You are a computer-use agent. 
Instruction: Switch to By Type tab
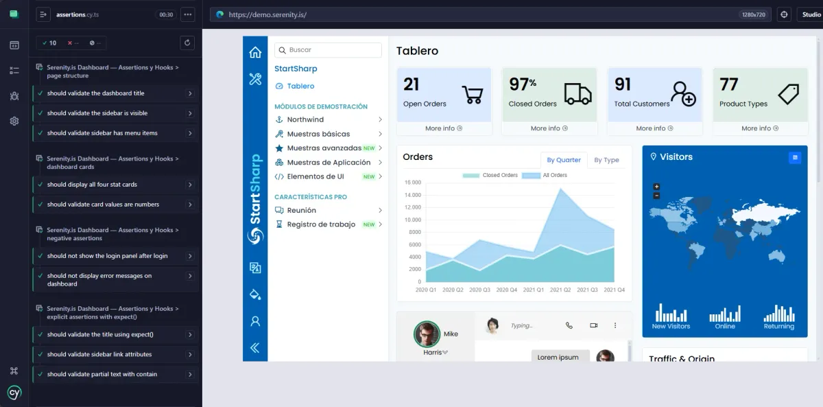coord(606,160)
